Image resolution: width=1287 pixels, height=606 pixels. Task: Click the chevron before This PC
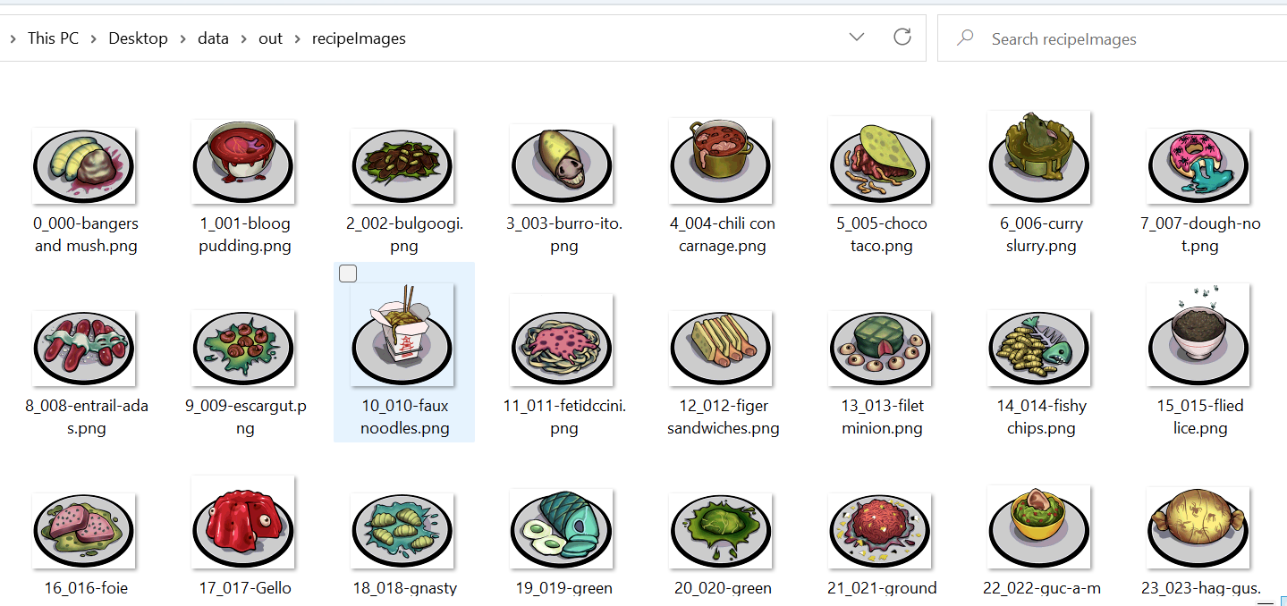[x=13, y=38]
